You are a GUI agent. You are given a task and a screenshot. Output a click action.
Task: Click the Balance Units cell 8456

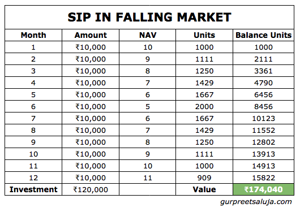point(263,106)
